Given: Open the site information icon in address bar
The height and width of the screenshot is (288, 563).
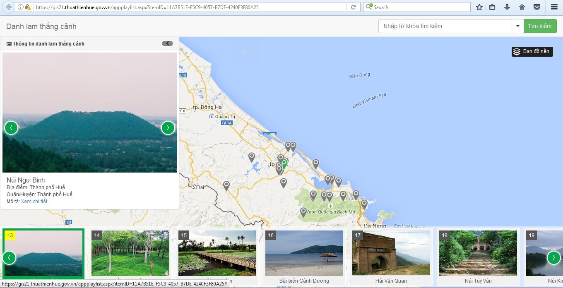Looking at the screenshot, I should click(x=21, y=7).
